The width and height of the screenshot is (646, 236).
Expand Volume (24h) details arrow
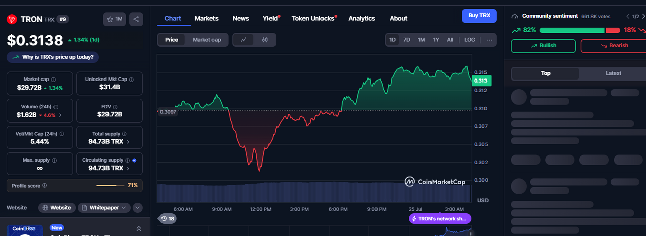click(61, 115)
